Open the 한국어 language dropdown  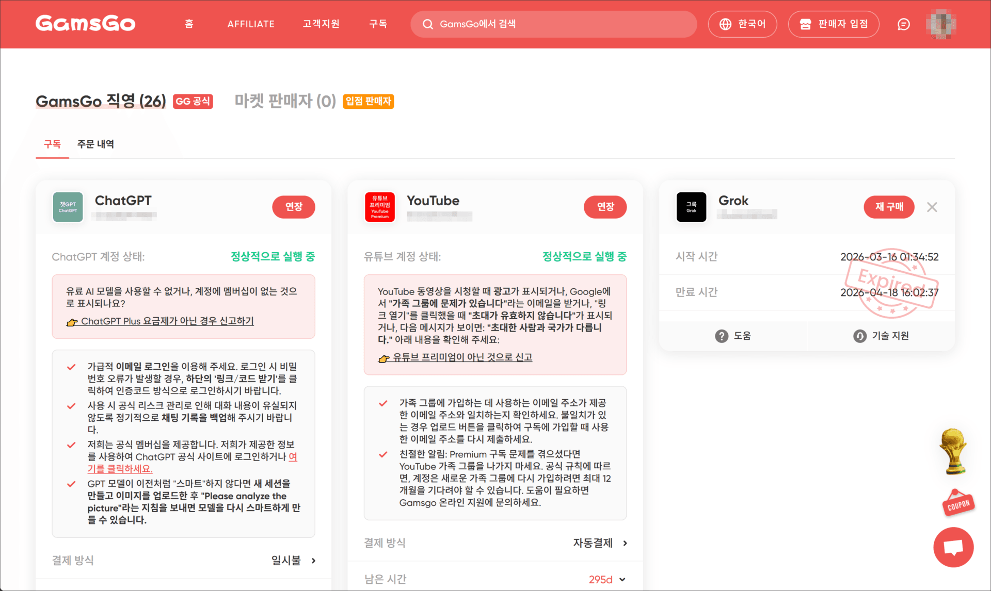pos(742,24)
